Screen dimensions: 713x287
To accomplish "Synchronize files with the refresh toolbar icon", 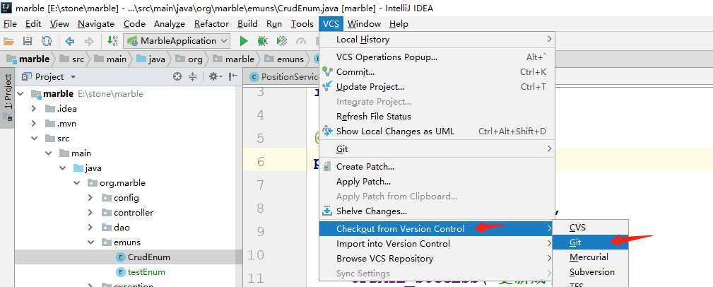I will click(x=47, y=41).
